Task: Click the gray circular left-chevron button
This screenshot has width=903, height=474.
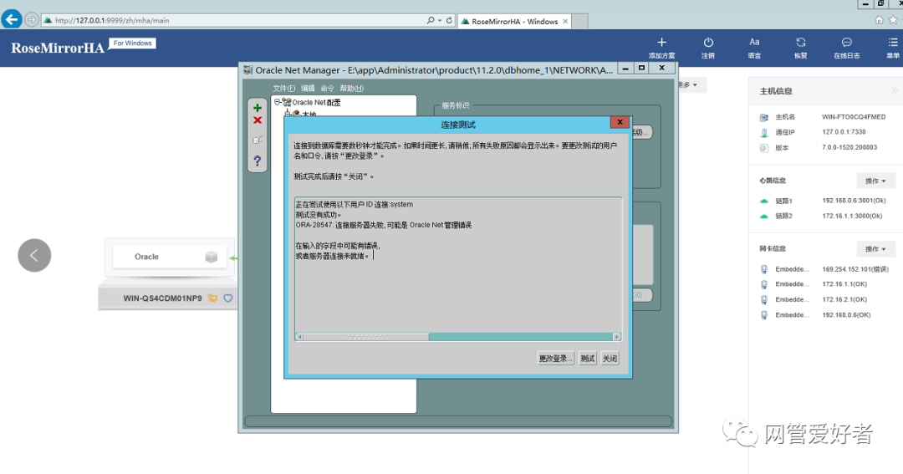Action: (x=34, y=255)
